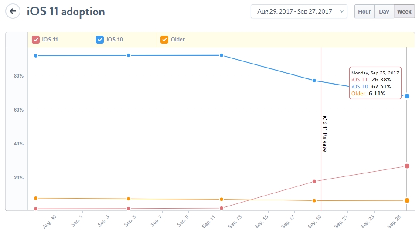Image resolution: width=419 pixels, height=230 pixels.
Task: Switch granularity to Hour
Action: pyautogui.click(x=364, y=11)
